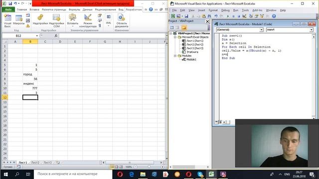This screenshot has width=319, height=179.
Task: Click the Find binoculars icon in VBA toolbar
Action: coord(209,16)
